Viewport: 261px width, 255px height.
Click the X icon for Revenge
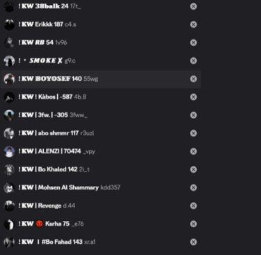193,206
